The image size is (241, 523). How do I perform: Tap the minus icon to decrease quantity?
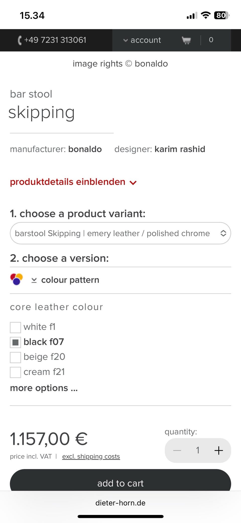[177, 450]
